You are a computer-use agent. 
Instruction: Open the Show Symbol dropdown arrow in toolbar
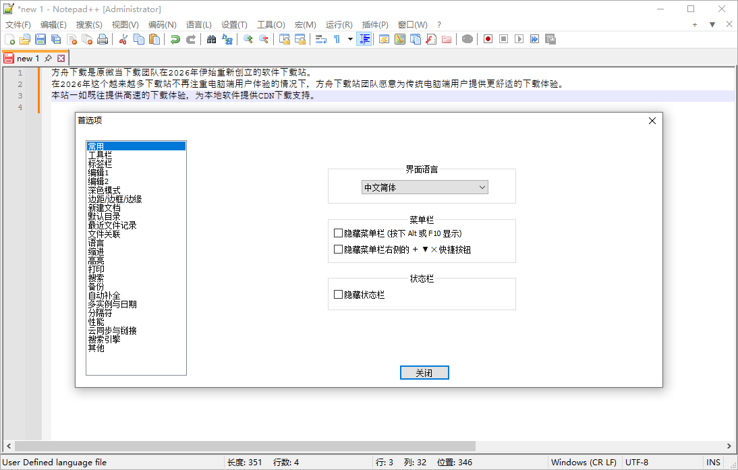point(350,39)
